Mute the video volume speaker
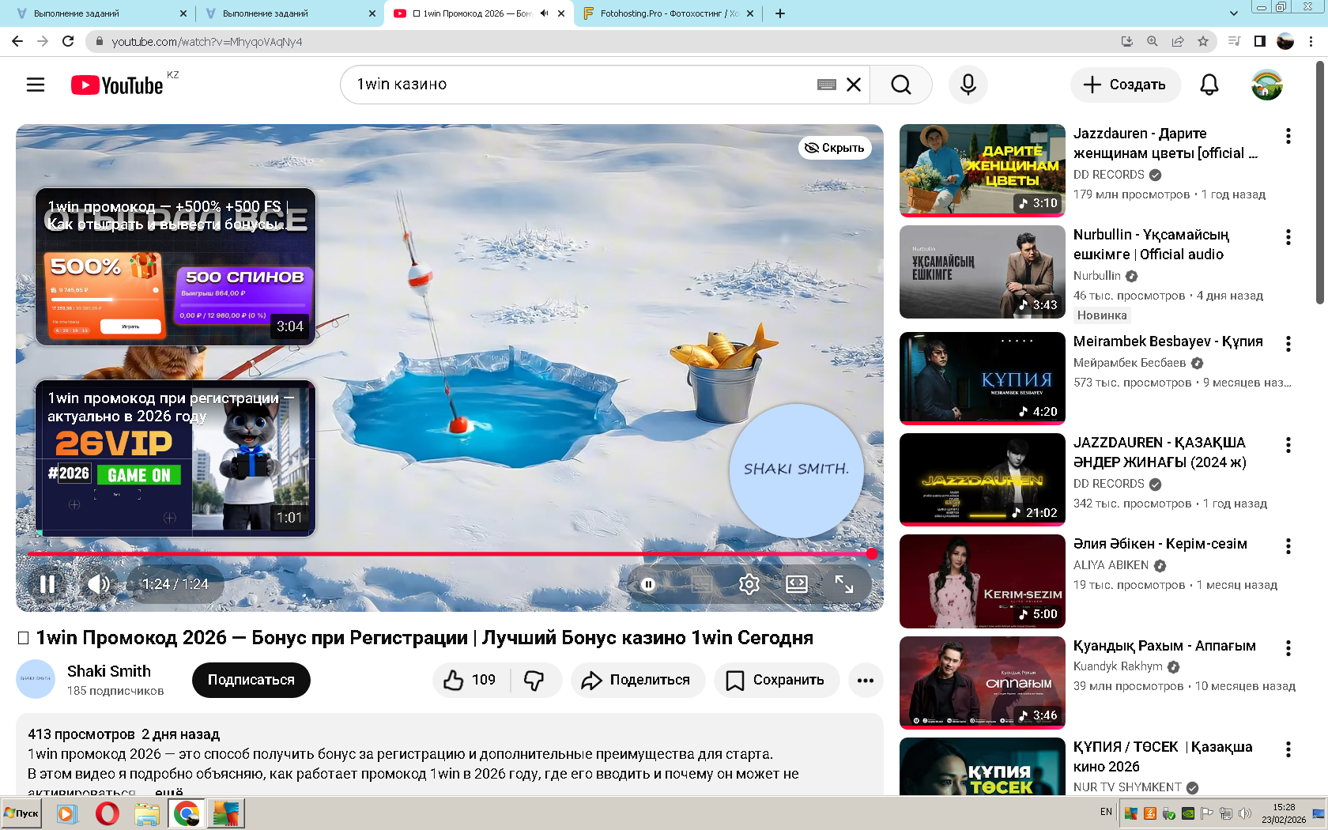The height and width of the screenshot is (830, 1328). click(x=98, y=584)
